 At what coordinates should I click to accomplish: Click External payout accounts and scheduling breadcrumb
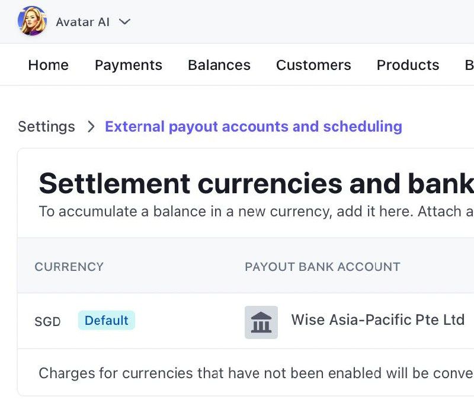253,126
